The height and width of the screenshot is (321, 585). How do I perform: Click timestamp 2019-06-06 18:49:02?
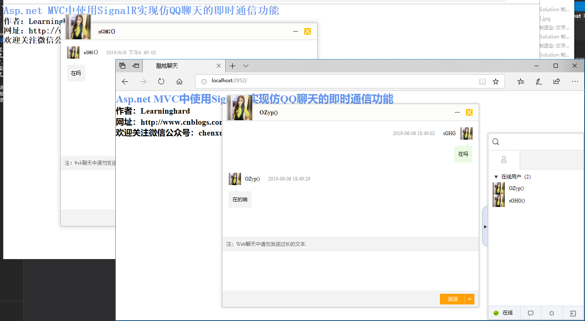coord(414,133)
